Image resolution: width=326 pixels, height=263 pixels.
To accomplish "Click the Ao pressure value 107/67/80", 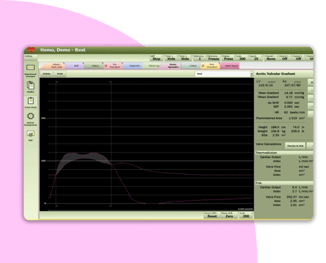I will click(292, 86).
